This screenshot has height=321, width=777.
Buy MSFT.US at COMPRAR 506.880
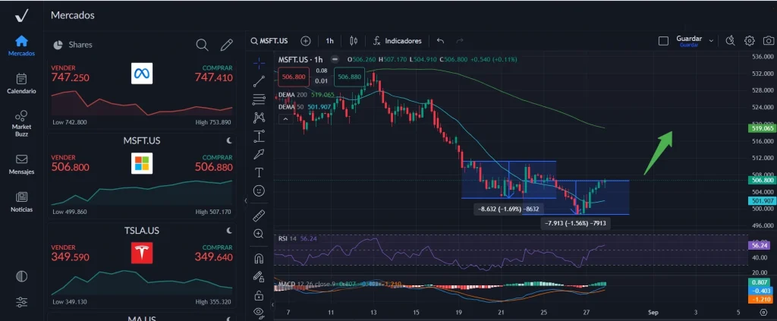click(x=213, y=163)
